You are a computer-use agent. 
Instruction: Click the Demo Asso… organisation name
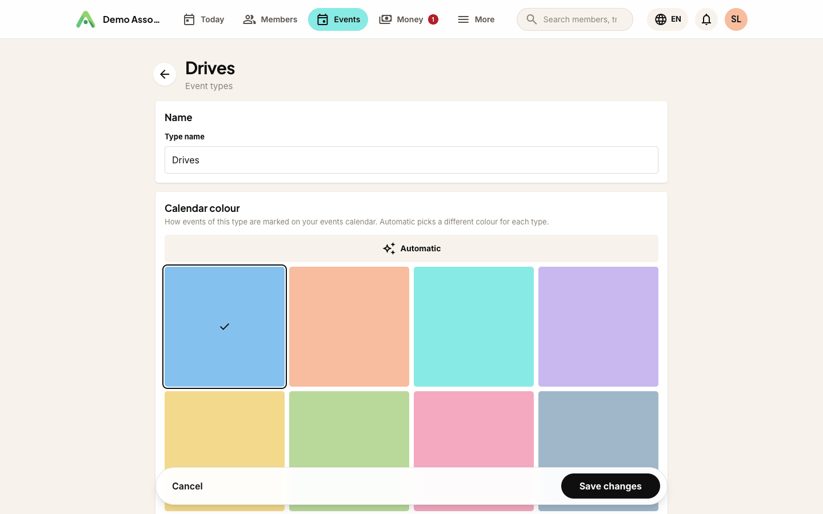(131, 19)
